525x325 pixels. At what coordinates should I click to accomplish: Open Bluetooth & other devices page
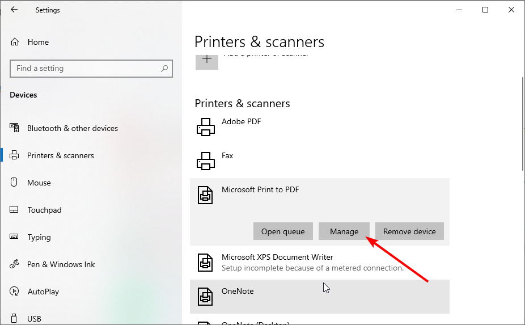tap(73, 128)
